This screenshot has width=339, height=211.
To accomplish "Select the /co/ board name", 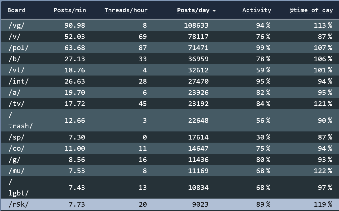I will [17, 148].
